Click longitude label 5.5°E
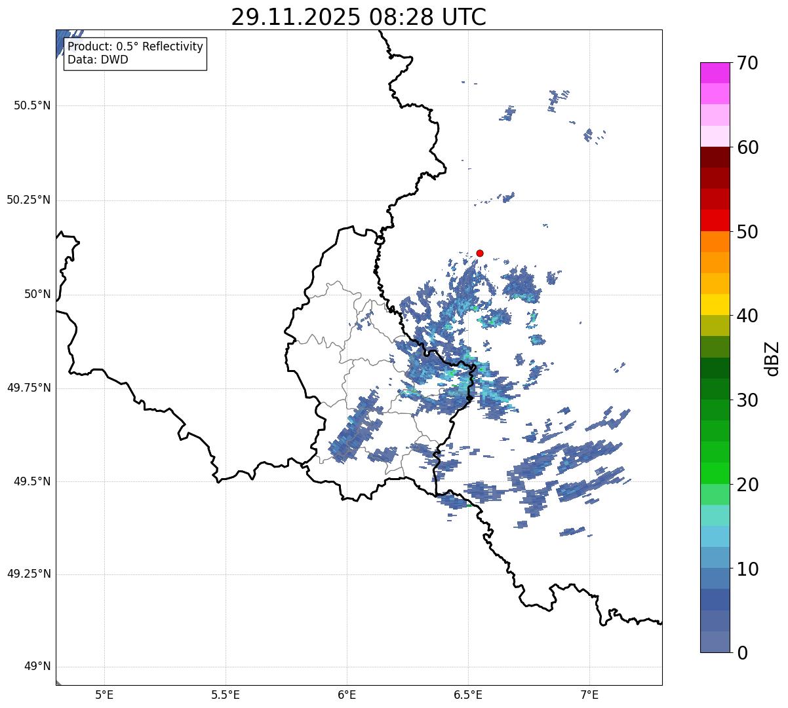 tap(226, 694)
